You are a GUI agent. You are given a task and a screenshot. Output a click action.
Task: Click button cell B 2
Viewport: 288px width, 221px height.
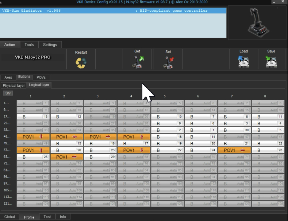[167, 130]
